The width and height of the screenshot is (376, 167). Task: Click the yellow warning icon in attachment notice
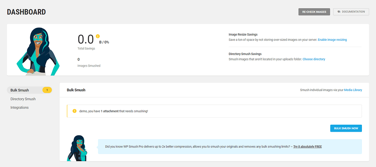click(x=74, y=111)
